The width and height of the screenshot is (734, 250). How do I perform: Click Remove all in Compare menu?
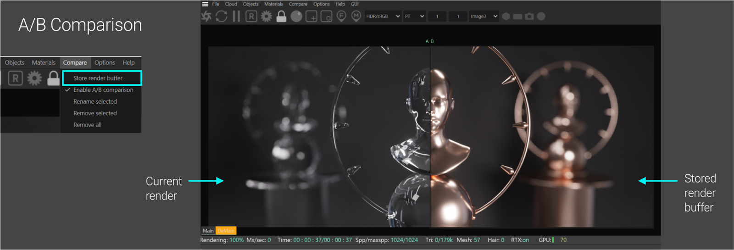(x=87, y=125)
